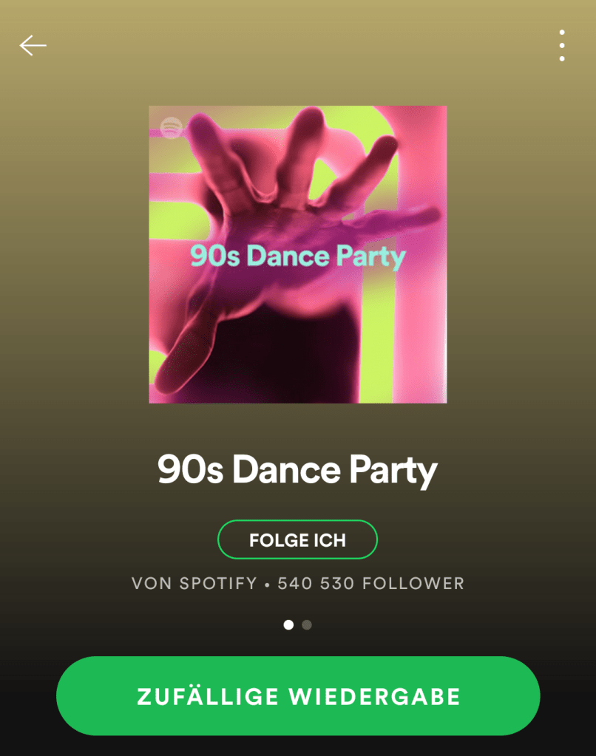596x756 pixels.
Task: Return to cover view via first pager dot
Action: tap(288, 625)
